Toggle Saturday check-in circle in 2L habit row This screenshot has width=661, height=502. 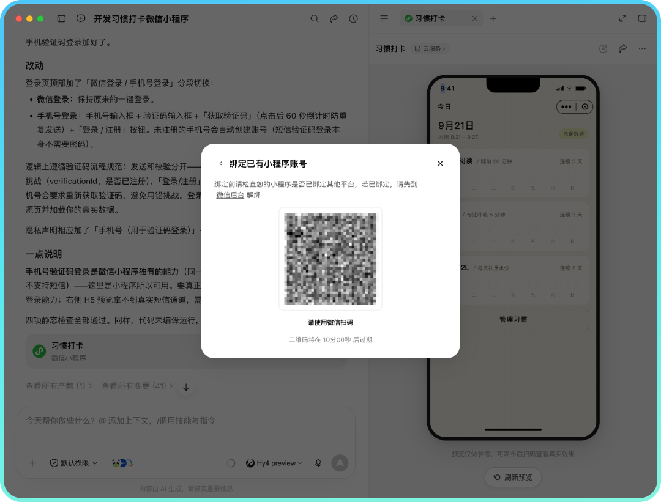coord(553,285)
